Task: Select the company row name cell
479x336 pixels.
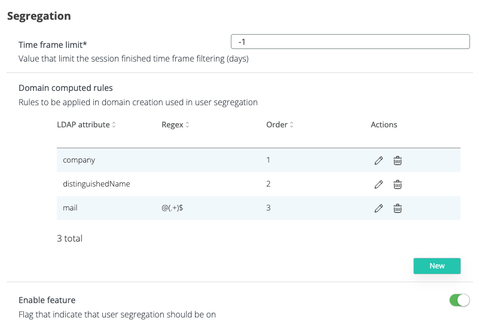Action: pyautogui.click(x=79, y=160)
